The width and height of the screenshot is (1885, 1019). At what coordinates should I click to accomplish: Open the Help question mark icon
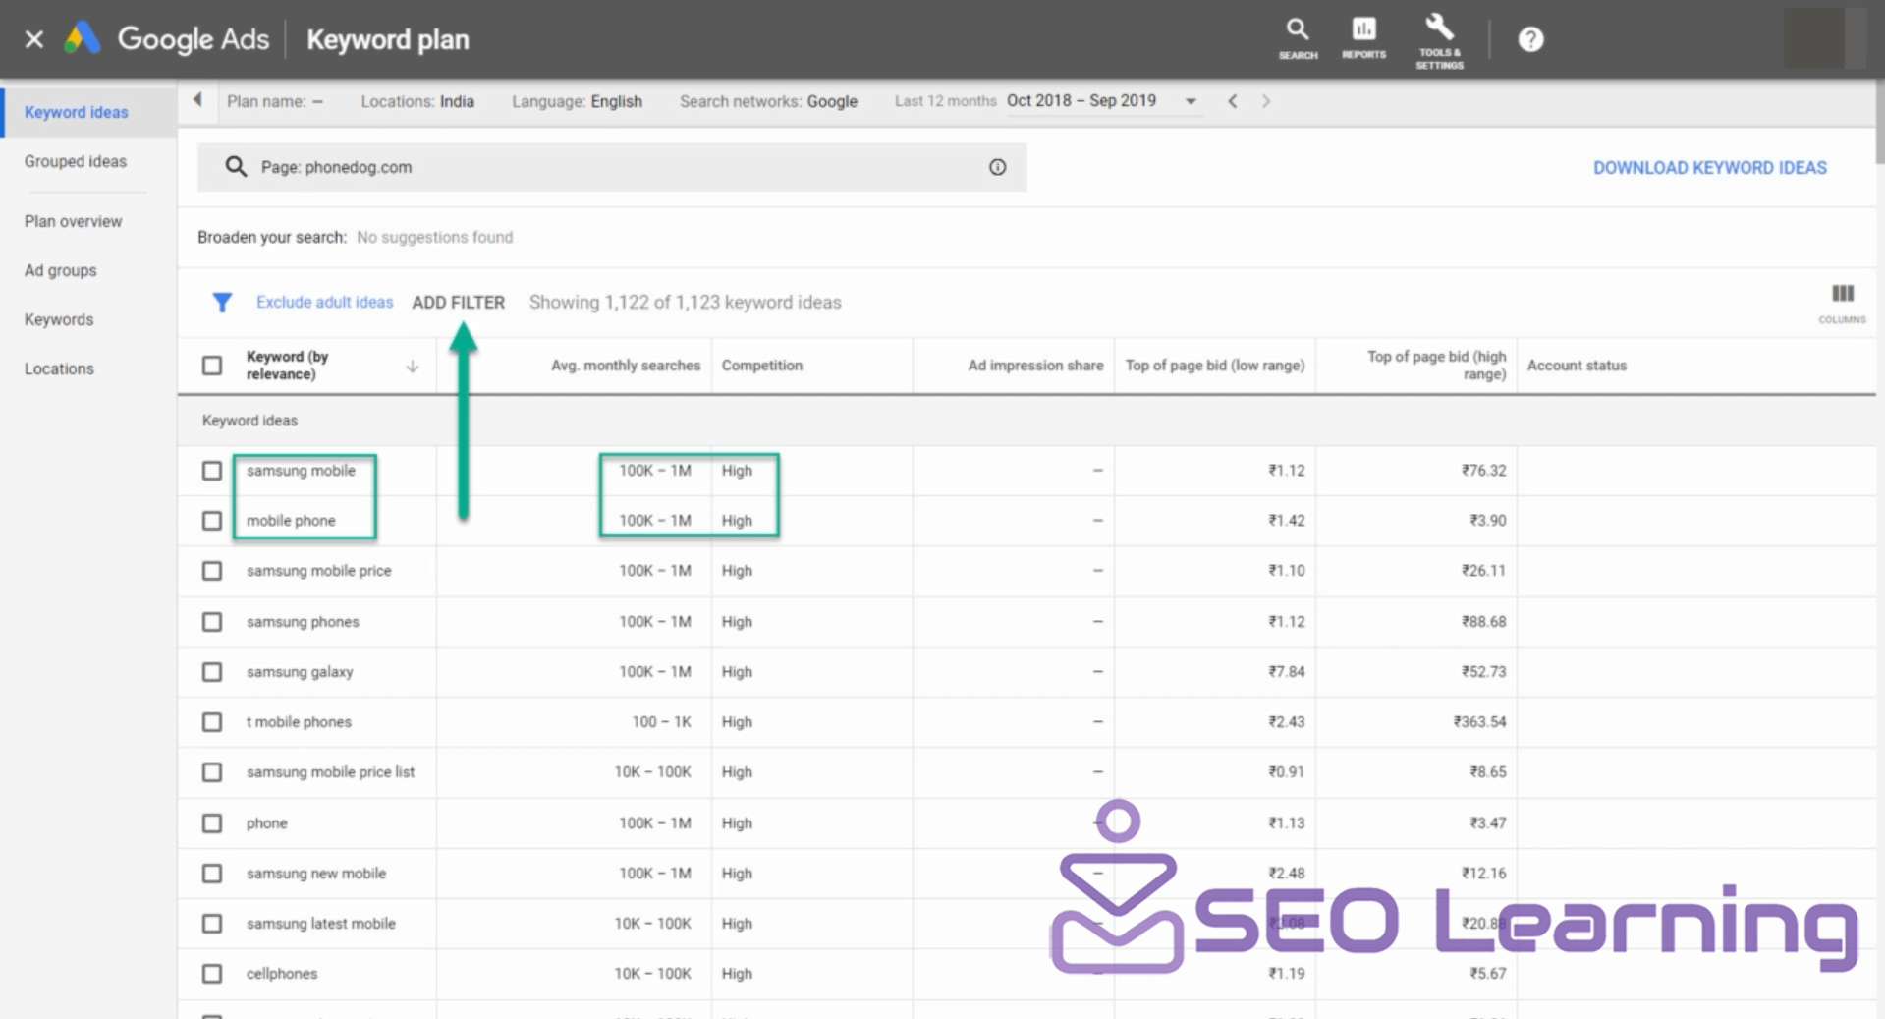tap(1530, 39)
